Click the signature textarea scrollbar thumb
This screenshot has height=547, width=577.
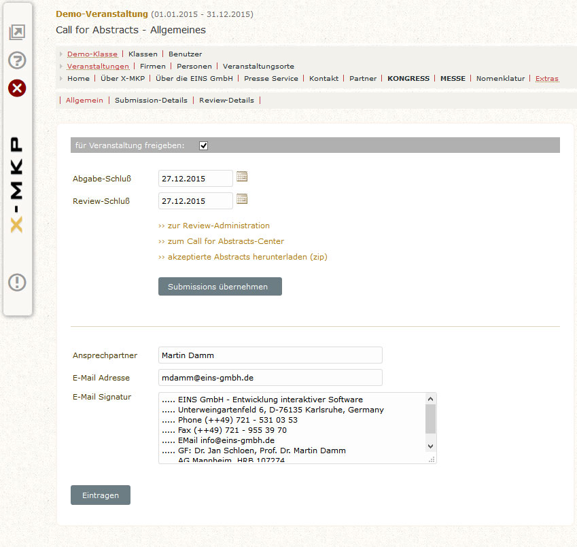[431, 419]
